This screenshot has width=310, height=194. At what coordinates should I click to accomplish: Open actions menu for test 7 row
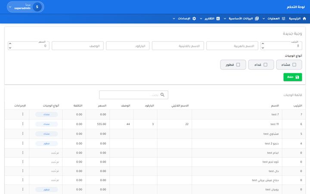click(23, 114)
